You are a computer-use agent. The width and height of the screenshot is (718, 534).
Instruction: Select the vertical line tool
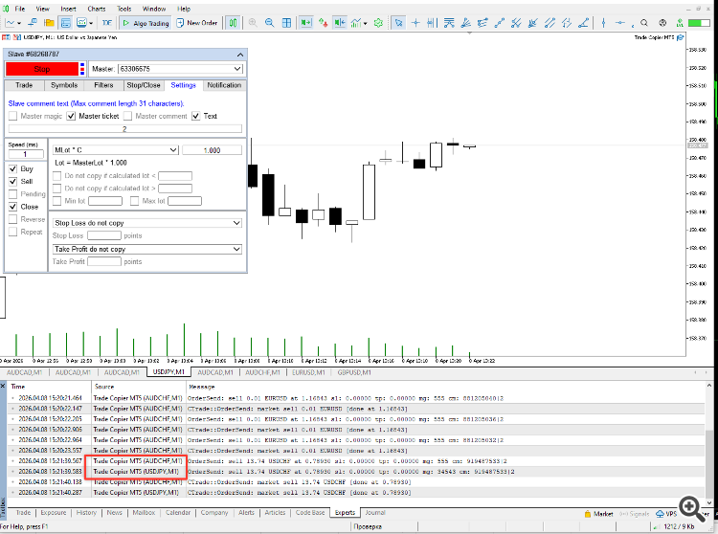603,22
